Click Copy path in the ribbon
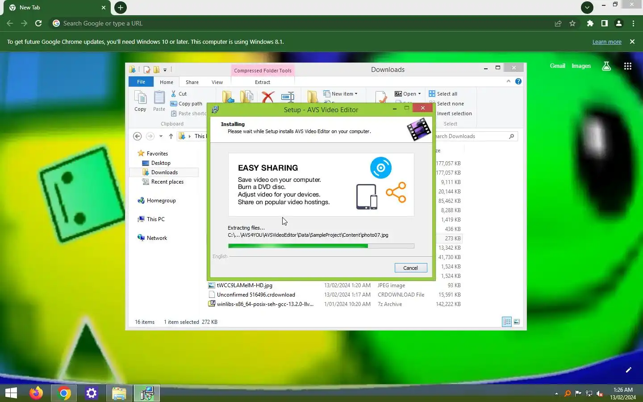643x402 pixels. 187,104
